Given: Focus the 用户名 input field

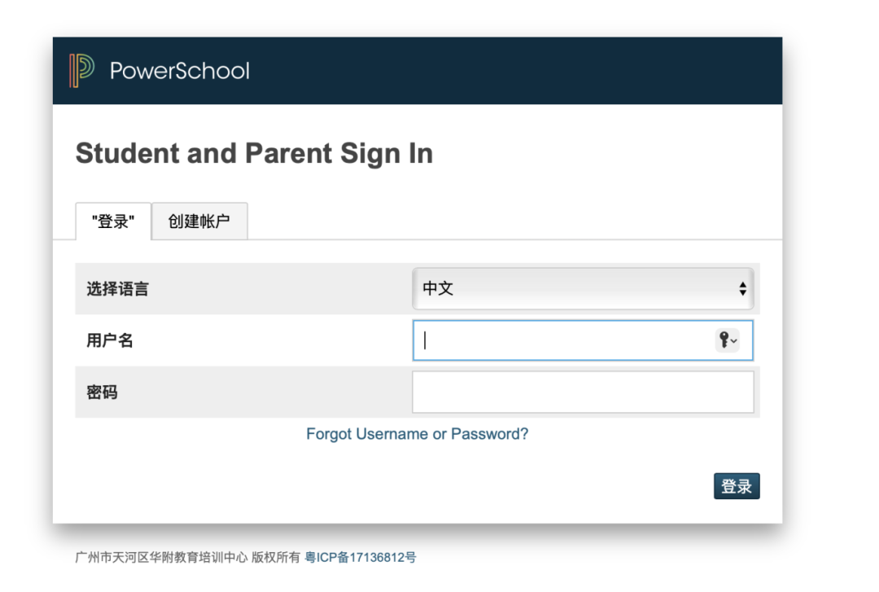Looking at the screenshot, I should [x=562, y=340].
